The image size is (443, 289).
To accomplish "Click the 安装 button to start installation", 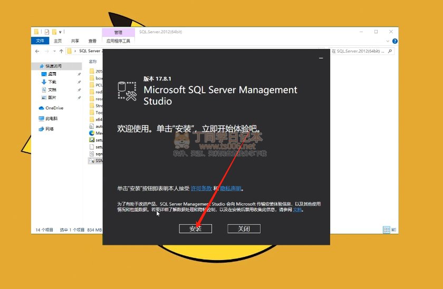I will pyautogui.click(x=195, y=229).
